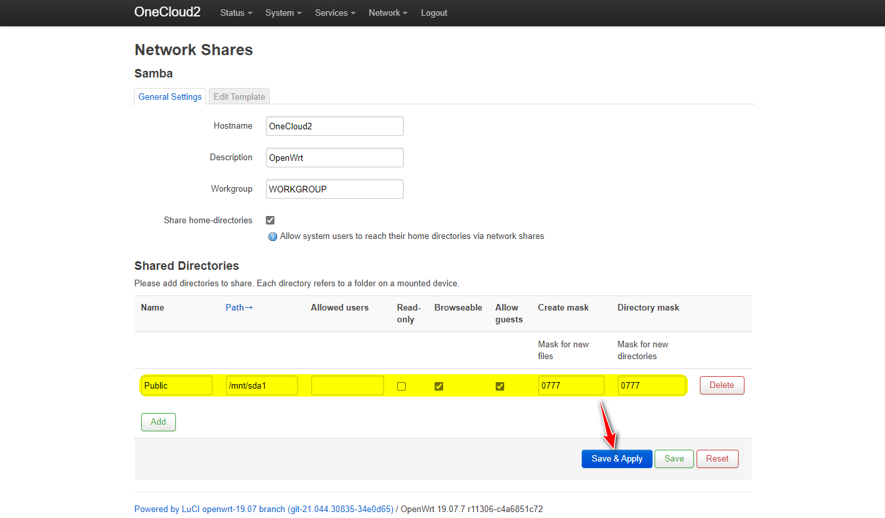Add a new shared directory
Image resolution: width=885 pixels, height=518 pixels.
(x=158, y=422)
